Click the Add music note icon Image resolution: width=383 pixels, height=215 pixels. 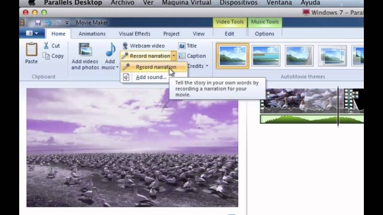pyautogui.click(x=110, y=50)
